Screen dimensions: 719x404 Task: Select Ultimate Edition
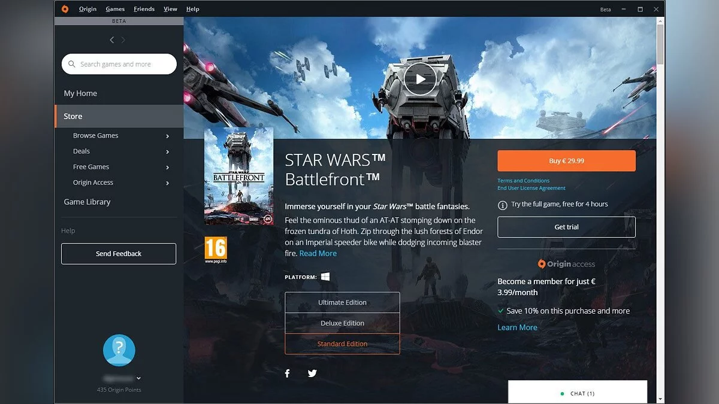[x=342, y=302]
